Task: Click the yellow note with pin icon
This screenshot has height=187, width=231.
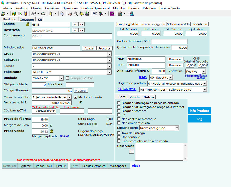Action: (82, 14)
